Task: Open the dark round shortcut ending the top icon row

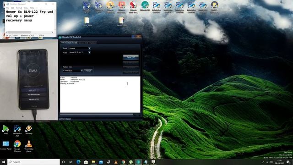Action: click(x=215, y=7)
